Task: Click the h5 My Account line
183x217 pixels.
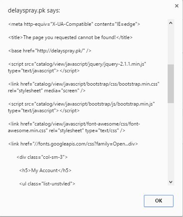Action: coord(45,170)
